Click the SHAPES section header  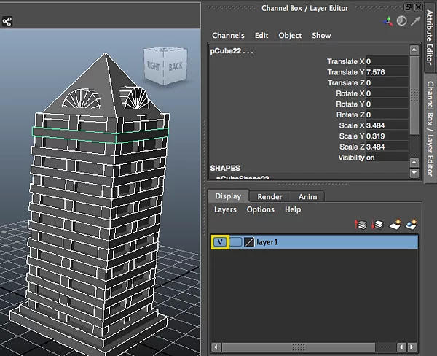[x=225, y=168]
